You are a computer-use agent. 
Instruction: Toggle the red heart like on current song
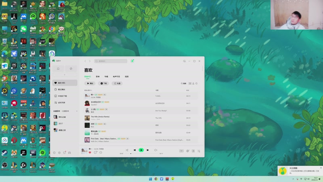(x=90, y=152)
